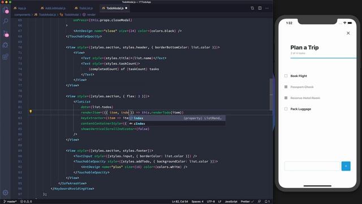
Task: Click the contentContainerStyle attribute
Action: point(101,124)
